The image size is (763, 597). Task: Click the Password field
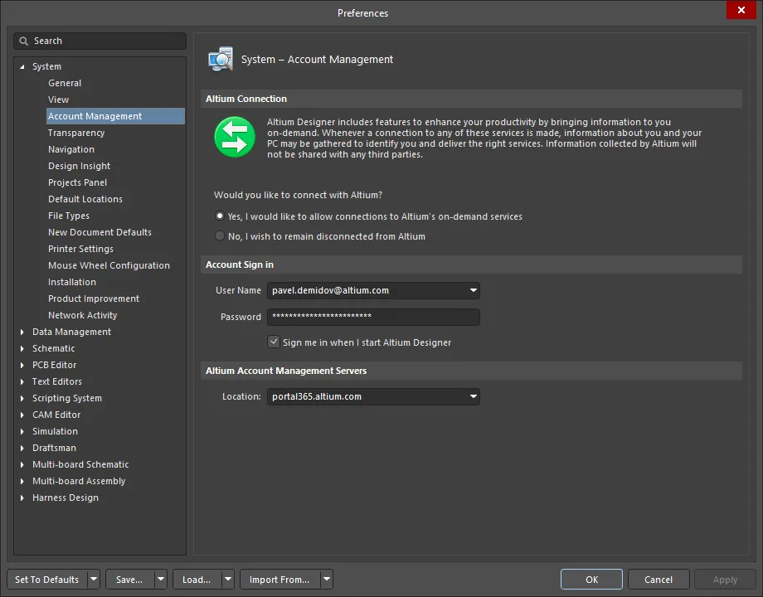tap(373, 317)
